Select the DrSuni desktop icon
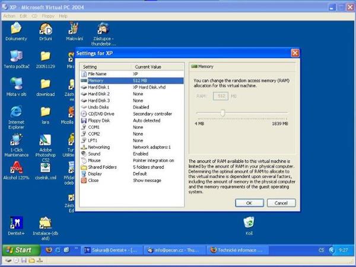The width and height of the screenshot is (356, 267). pos(46,32)
